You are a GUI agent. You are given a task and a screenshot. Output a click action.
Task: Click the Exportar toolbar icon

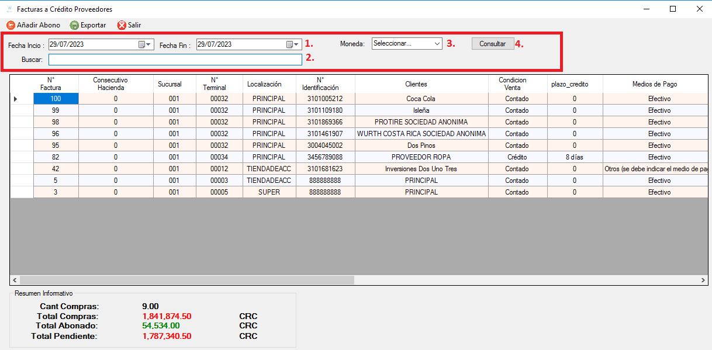click(74, 25)
